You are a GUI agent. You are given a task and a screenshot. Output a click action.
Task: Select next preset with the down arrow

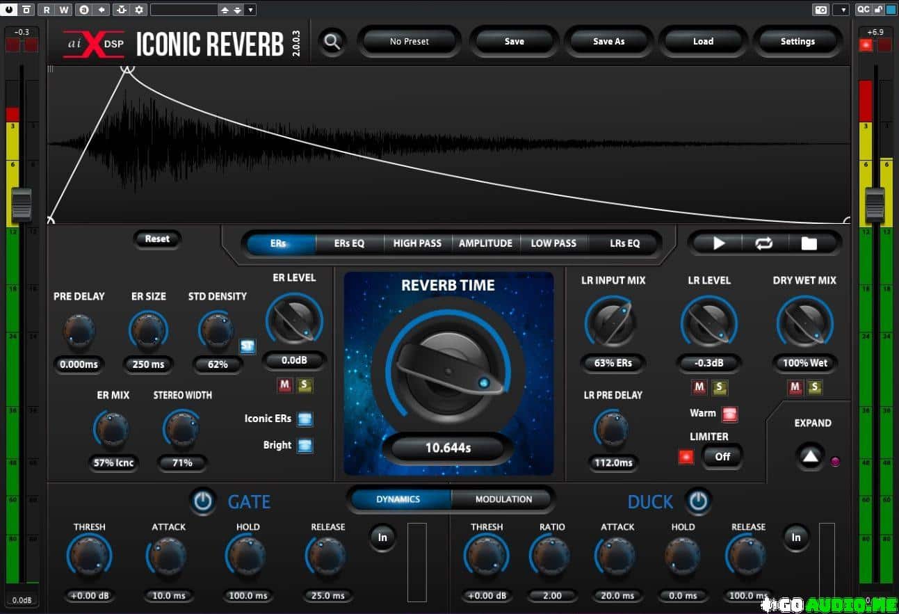[237, 10]
